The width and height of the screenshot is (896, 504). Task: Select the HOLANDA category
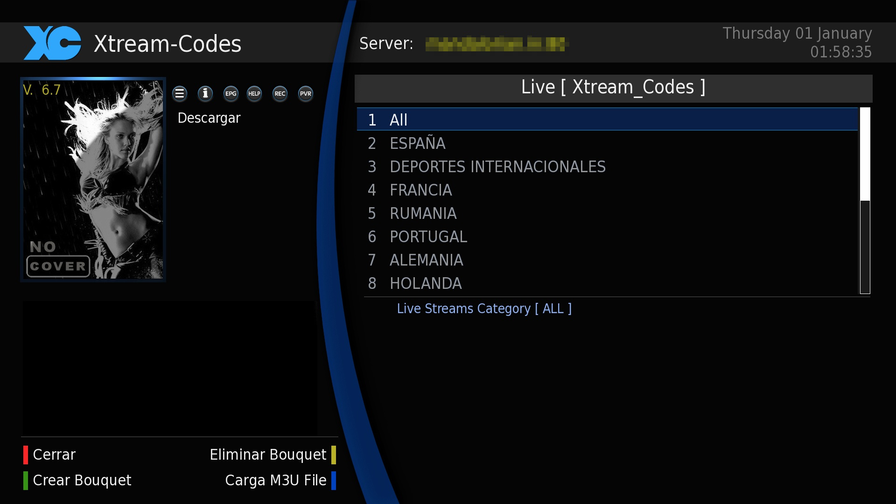(x=425, y=283)
